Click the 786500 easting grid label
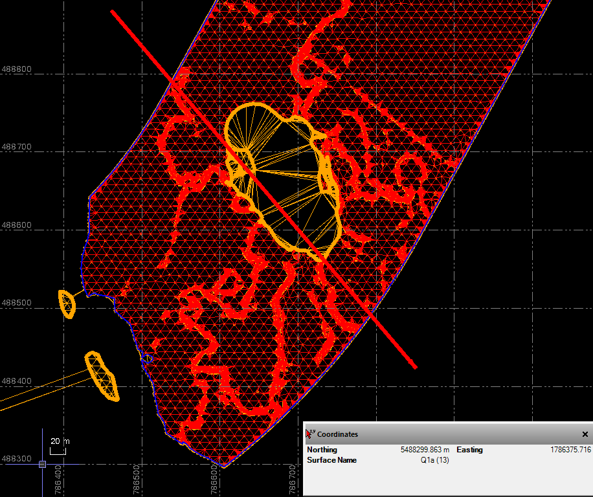Screen dimensions: 593x497 point(137,478)
